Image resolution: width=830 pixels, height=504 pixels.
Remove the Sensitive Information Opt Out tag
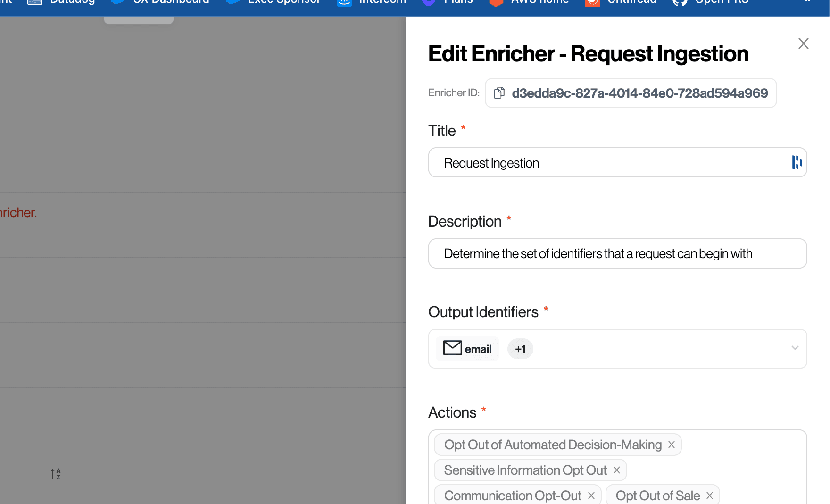click(616, 470)
